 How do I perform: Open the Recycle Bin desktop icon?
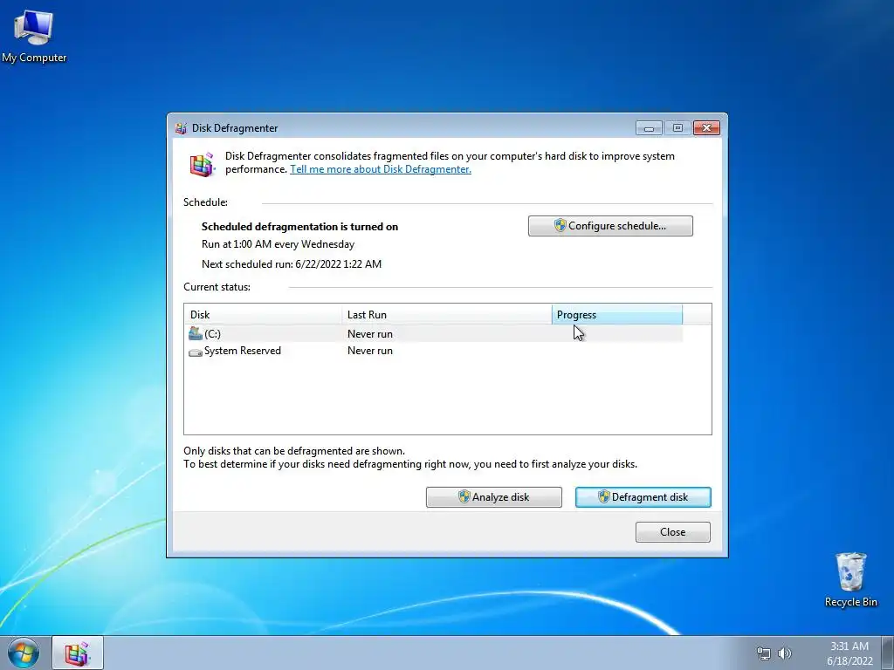pyautogui.click(x=850, y=579)
